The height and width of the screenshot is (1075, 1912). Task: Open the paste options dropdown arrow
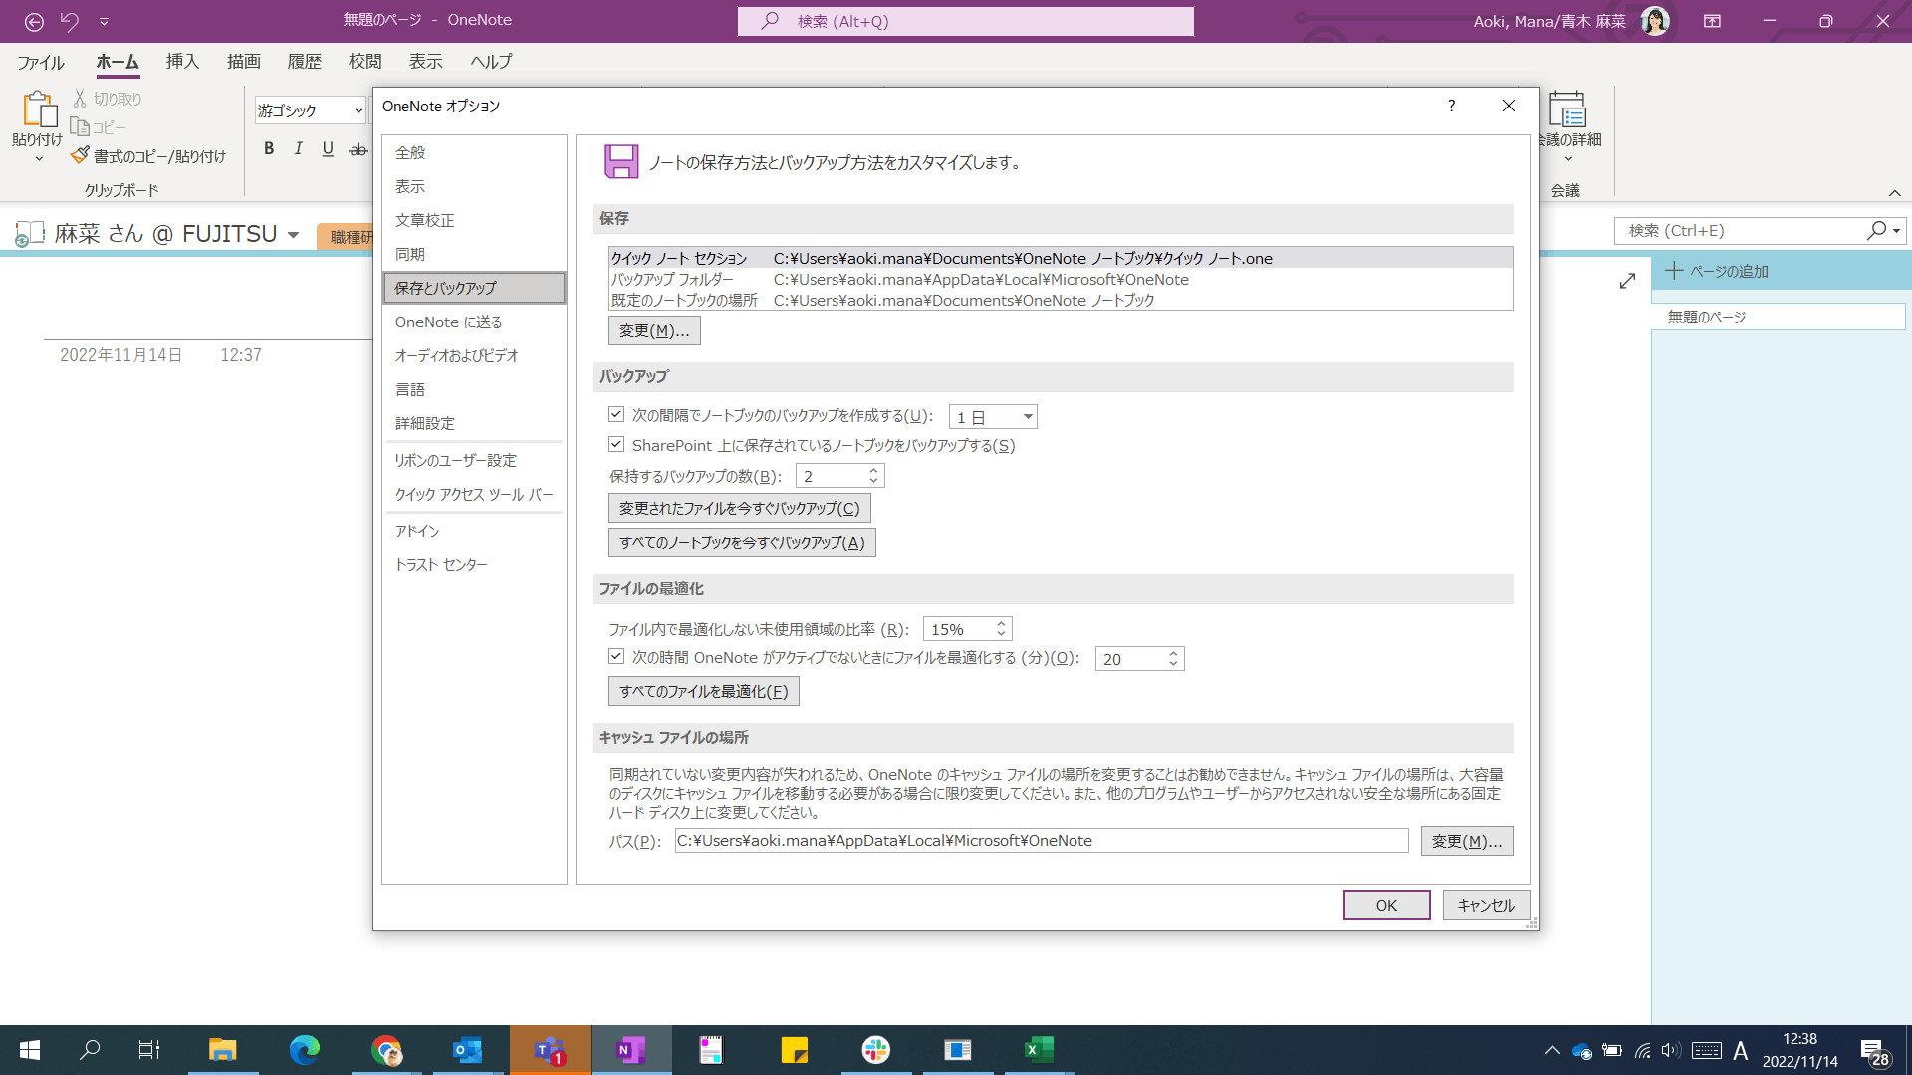click(38, 158)
